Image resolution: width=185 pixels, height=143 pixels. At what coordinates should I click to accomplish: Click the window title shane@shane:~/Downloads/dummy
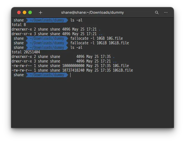tap(92, 12)
